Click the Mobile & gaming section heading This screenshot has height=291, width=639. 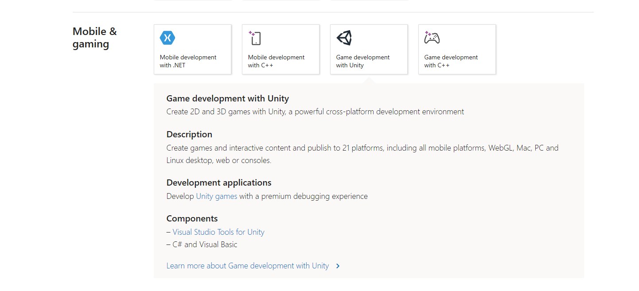(95, 38)
